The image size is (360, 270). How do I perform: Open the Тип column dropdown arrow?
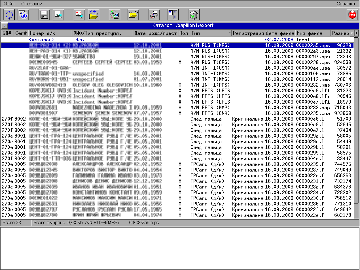tap(230, 33)
